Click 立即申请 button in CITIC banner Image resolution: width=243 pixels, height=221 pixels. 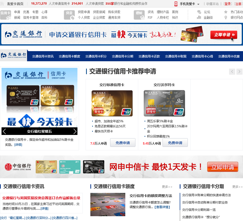[222, 167]
